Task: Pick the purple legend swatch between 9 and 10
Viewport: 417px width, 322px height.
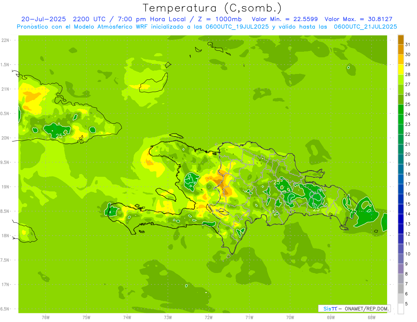Action: coord(401,259)
